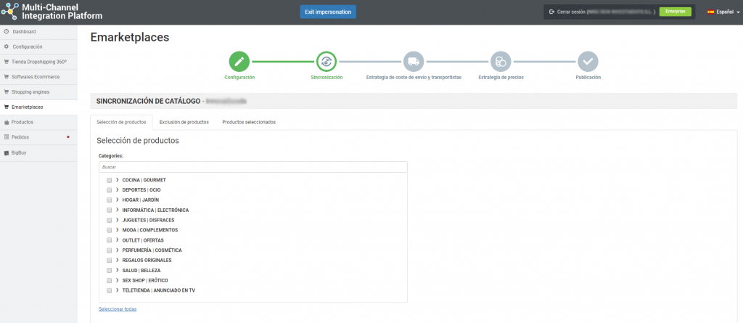Expand the DEPORTES | OCIO category
This screenshot has height=323, width=743.
tap(117, 190)
